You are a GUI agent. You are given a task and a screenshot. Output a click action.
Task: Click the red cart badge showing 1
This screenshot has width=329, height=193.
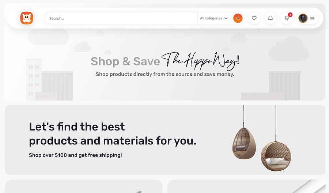point(290,15)
